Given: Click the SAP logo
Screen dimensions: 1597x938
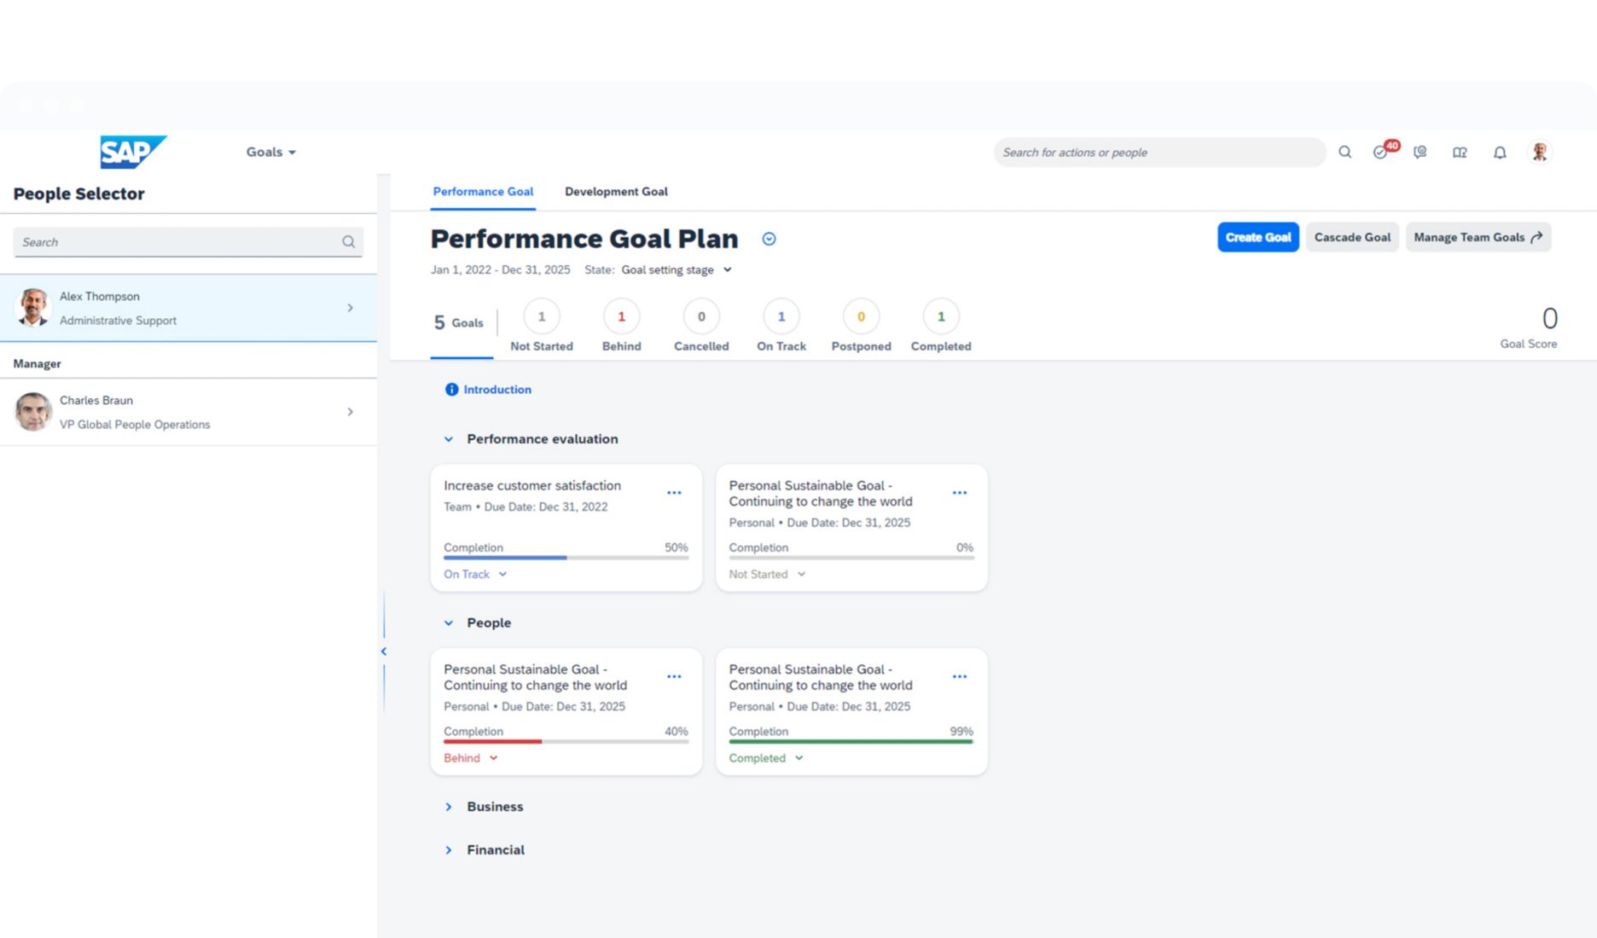Looking at the screenshot, I should [x=132, y=152].
